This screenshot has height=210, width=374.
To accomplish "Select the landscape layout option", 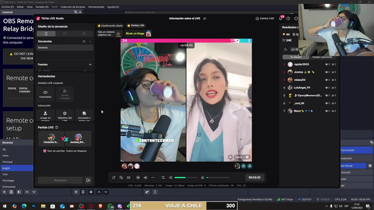I will [65, 34].
